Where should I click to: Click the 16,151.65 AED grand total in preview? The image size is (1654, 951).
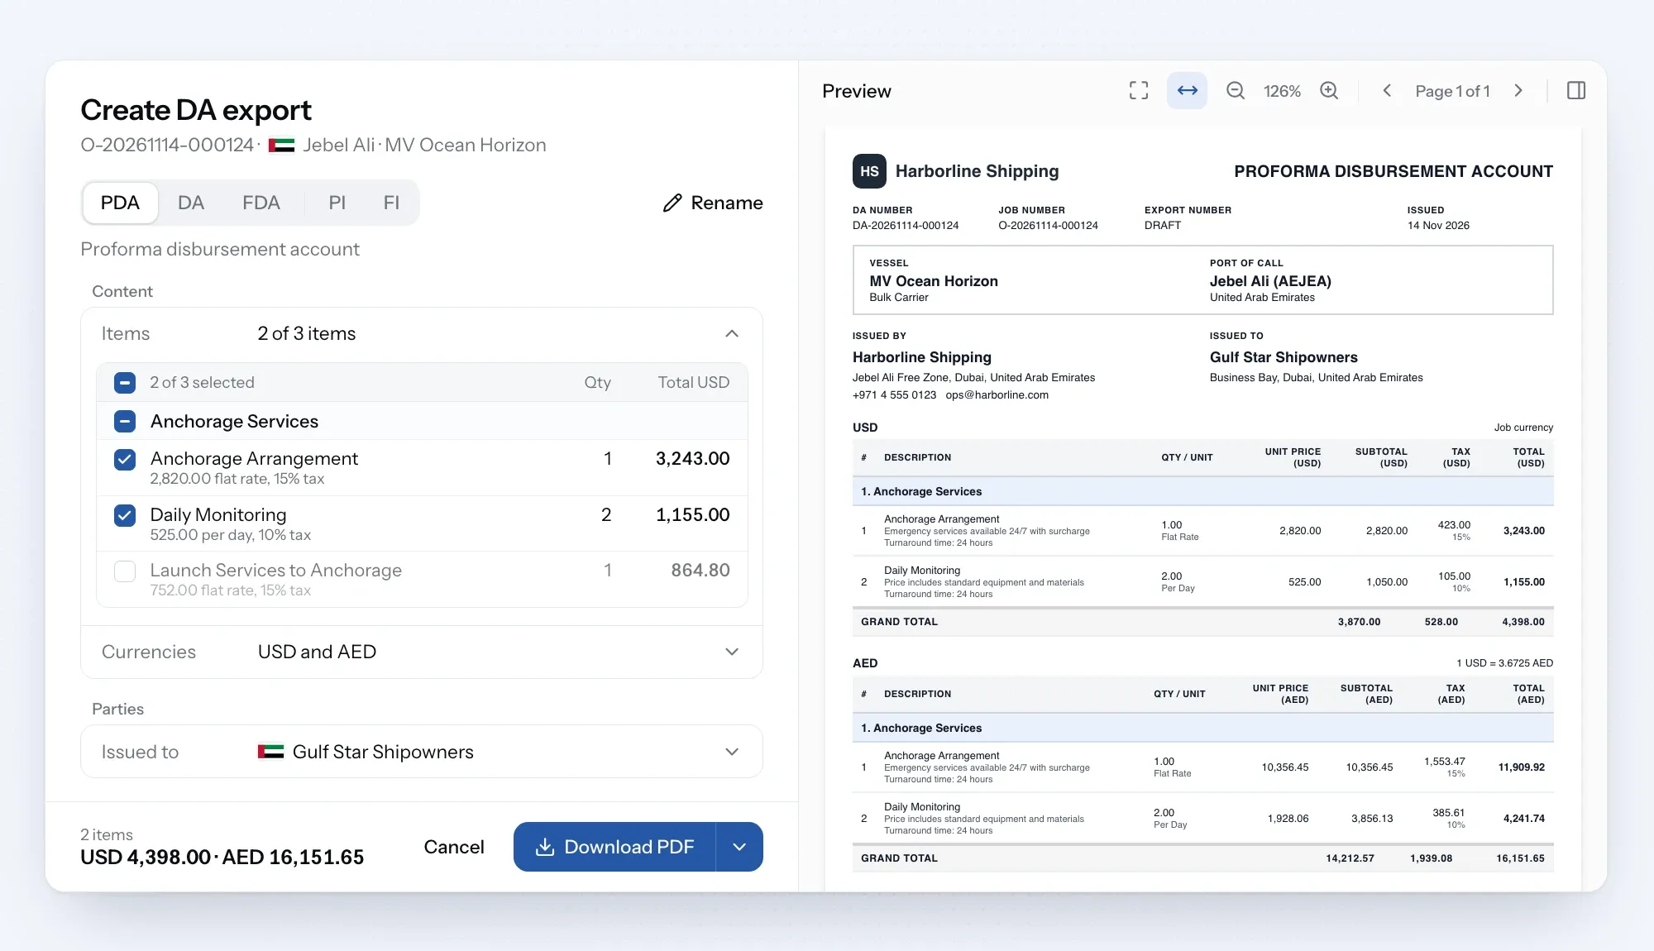point(1520,858)
